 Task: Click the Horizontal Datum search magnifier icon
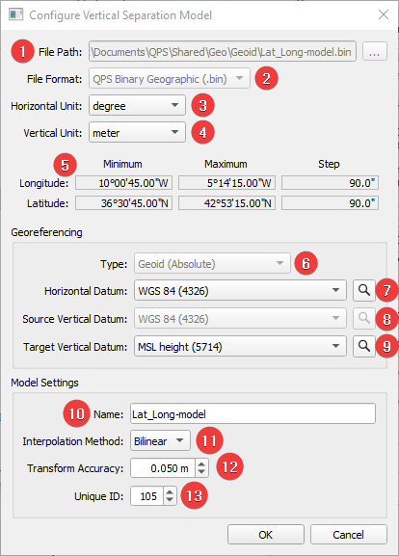364,290
